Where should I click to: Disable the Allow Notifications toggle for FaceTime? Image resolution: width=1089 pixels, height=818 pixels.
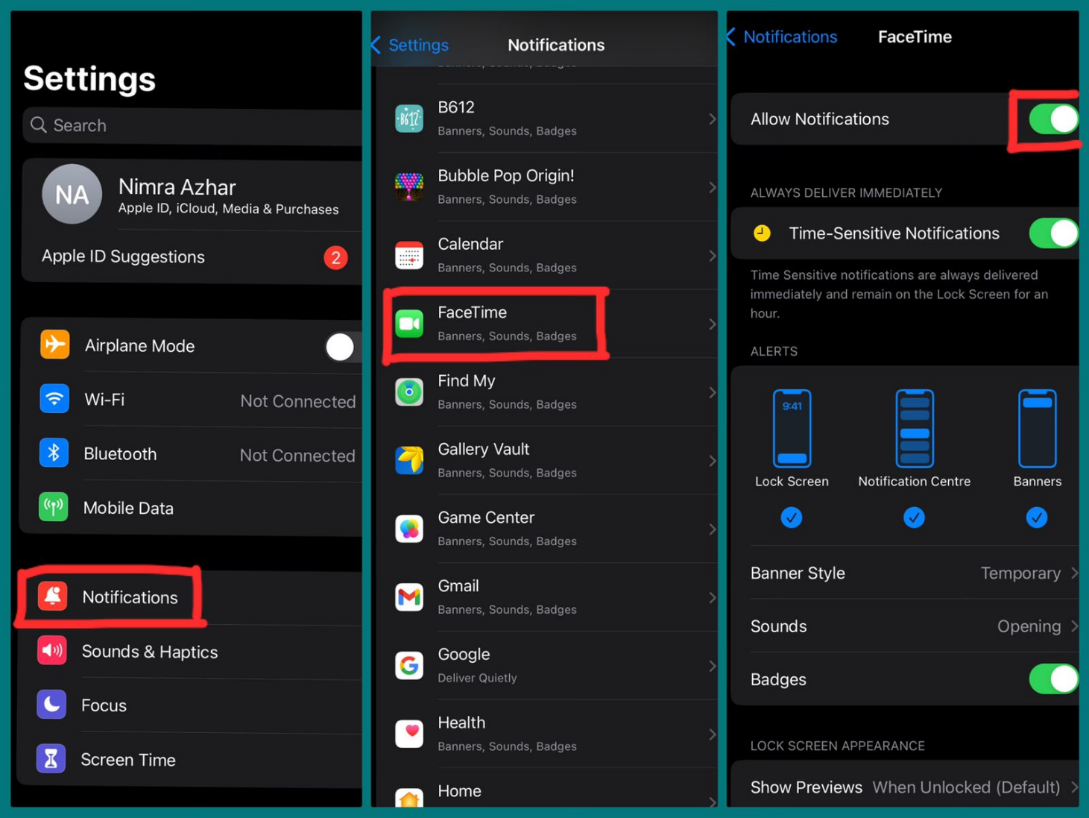(1052, 119)
